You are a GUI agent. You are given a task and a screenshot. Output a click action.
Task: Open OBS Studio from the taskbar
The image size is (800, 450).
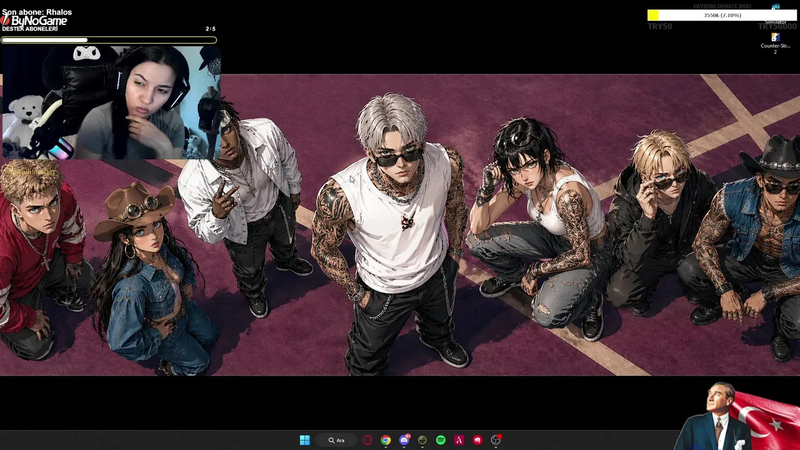click(x=496, y=440)
